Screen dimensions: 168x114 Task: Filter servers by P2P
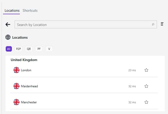(x=18, y=49)
